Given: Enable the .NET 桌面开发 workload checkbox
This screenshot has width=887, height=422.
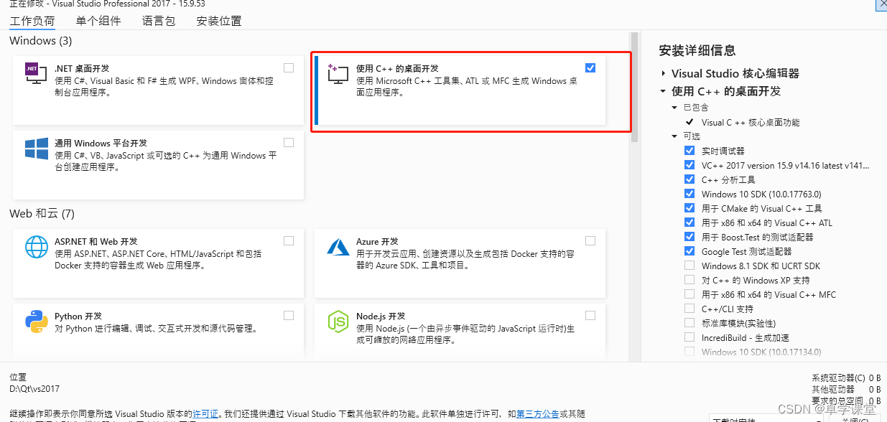Looking at the screenshot, I should [x=289, y=68].
